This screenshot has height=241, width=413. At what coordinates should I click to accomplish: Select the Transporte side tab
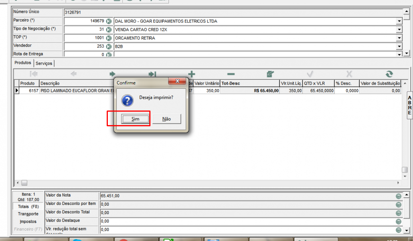click(28, 214)
